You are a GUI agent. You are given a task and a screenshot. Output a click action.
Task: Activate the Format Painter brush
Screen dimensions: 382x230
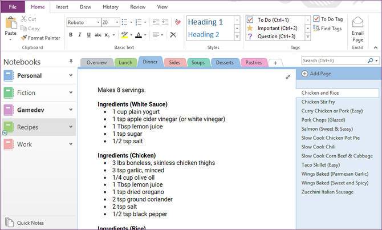tap(23, 38)
